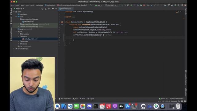Open the Android project view dropdown
The height and width of the screenshot is (111, 197).
[x=19, y=9]
